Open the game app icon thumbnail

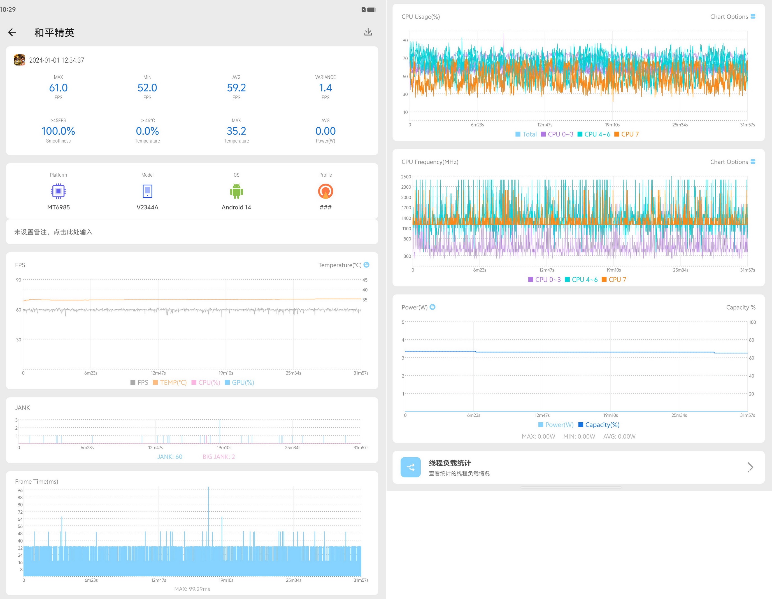19,60
